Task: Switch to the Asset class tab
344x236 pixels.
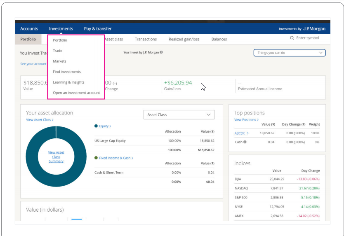Action: 114,39
